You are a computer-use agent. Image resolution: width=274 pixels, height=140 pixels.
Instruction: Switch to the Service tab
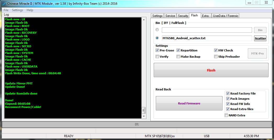[170, 16]
